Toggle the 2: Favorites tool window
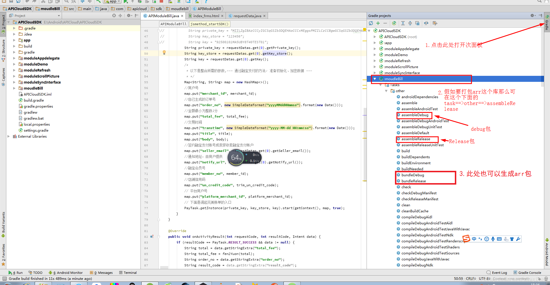Viewport: 550px width, 285px height. point(3,255)
